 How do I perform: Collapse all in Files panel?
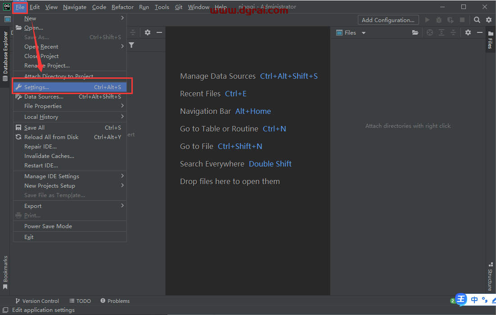[453, 32]
